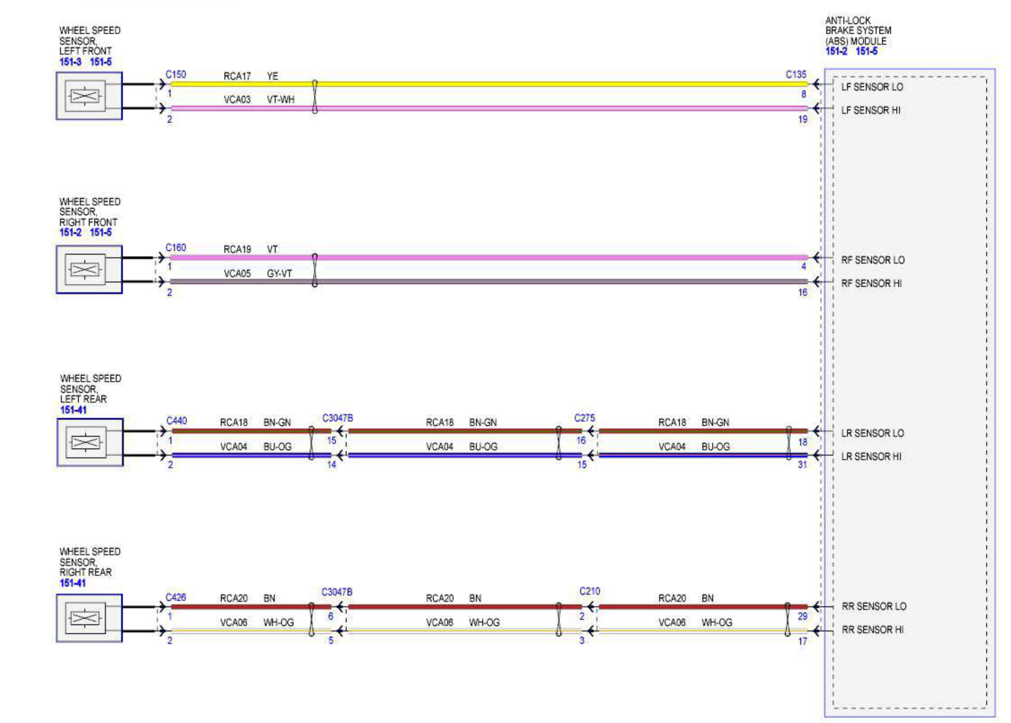Follow the 151-41 link under right rear sensor
This screenshot has height=723, width=1011.
click(73, 583)
